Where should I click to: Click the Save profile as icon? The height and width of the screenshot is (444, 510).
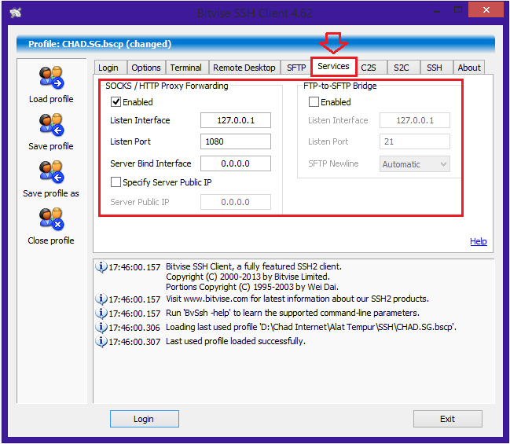point(51,172)
